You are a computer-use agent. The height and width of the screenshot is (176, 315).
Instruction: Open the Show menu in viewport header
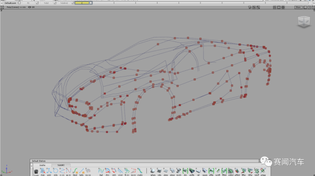pyautogui.click(x=298, y=7)
